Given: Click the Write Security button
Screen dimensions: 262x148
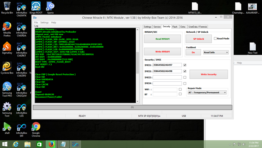Looking at the screenshot, I should 209,74.
